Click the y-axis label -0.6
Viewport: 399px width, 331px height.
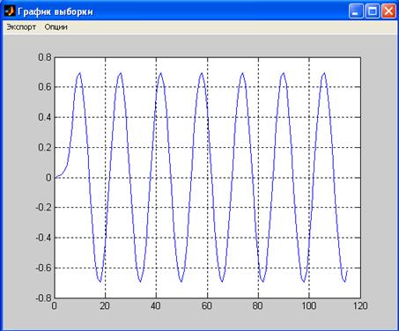(43, 268)
